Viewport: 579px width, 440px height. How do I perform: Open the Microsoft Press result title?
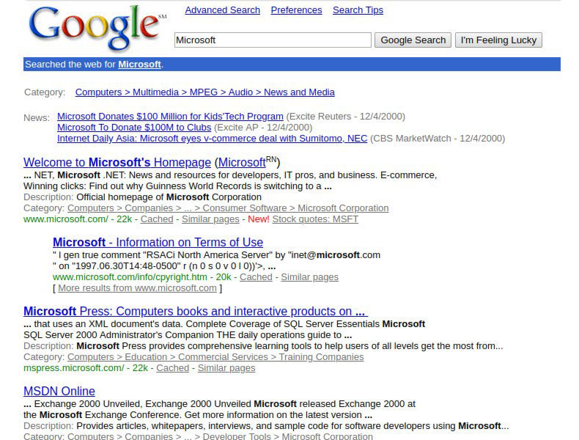point(196,312)
